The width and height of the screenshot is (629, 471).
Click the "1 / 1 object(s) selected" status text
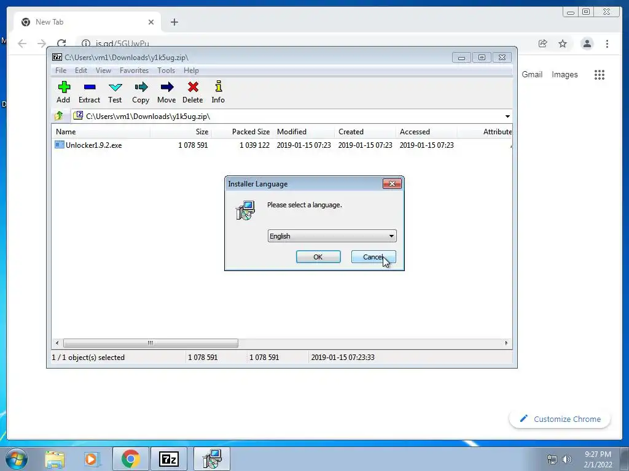pyautogui.click(x=88, y=358)
